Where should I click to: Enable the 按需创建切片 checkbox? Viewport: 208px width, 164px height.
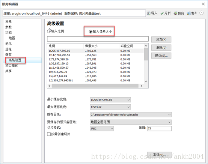pos(49,134)
